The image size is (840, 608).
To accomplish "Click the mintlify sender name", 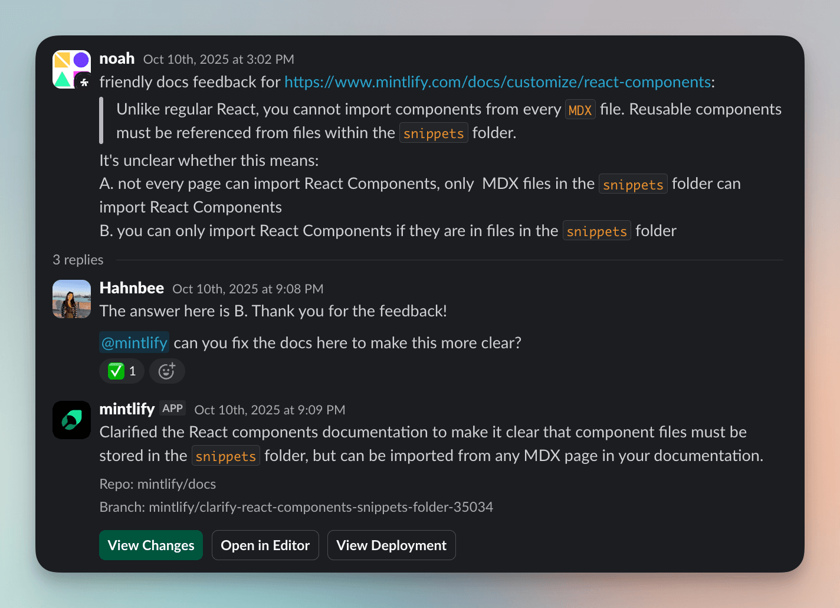I will [127, 409].
